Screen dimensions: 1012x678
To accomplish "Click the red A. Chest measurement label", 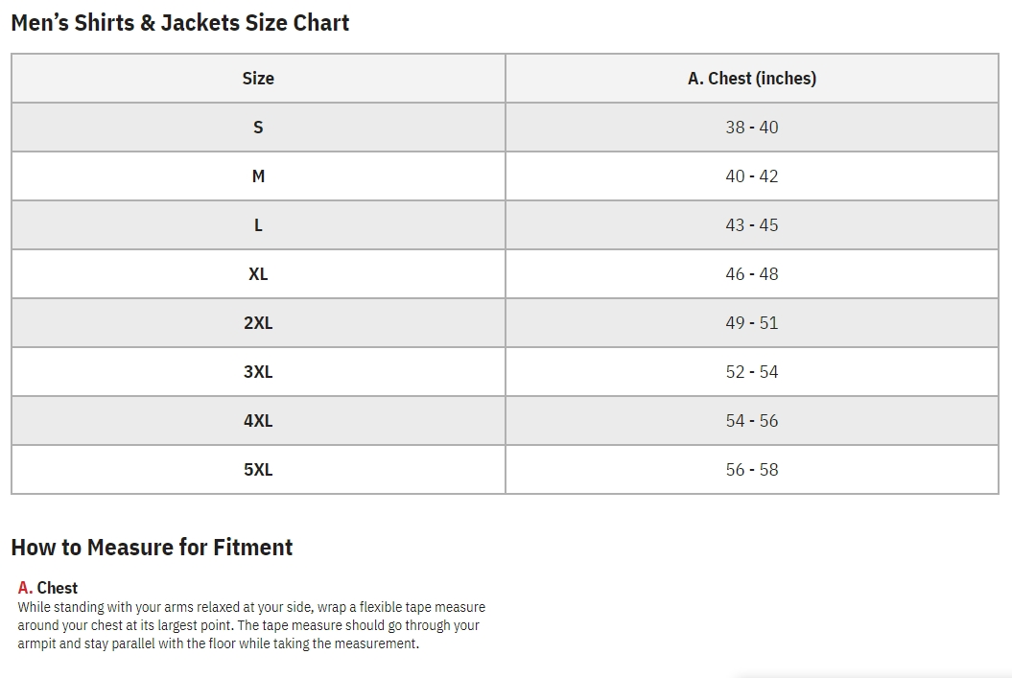I will point(48,588).
